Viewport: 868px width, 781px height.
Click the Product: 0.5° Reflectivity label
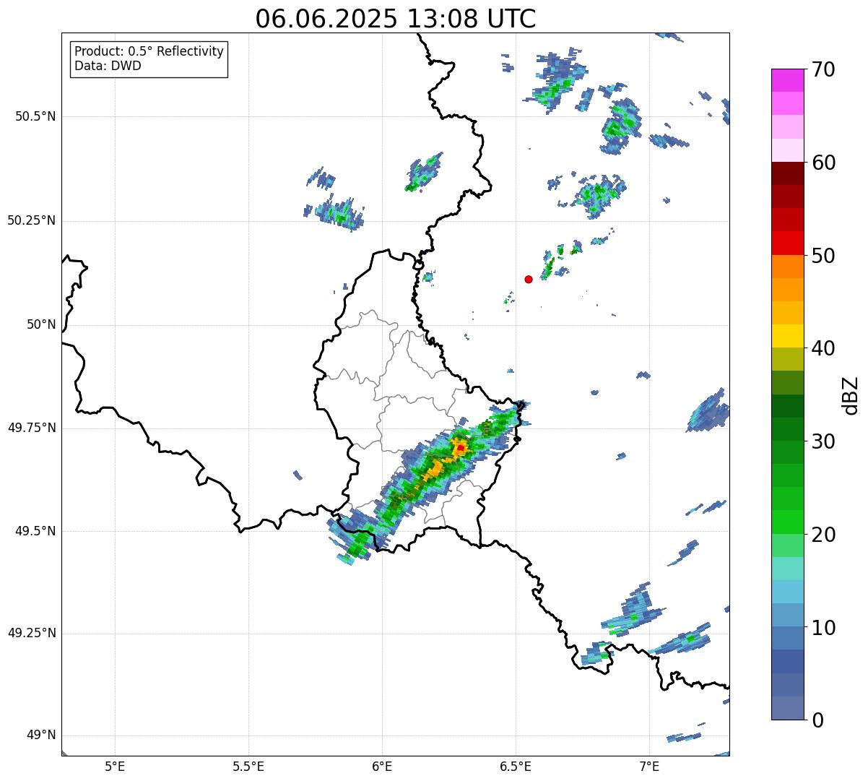pos(149,51)
